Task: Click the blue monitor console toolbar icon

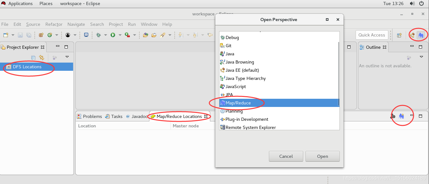Action: [86, 35]
